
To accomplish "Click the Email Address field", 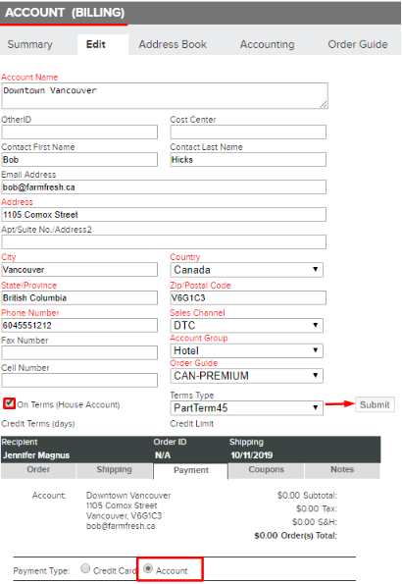I will point(164,187).
